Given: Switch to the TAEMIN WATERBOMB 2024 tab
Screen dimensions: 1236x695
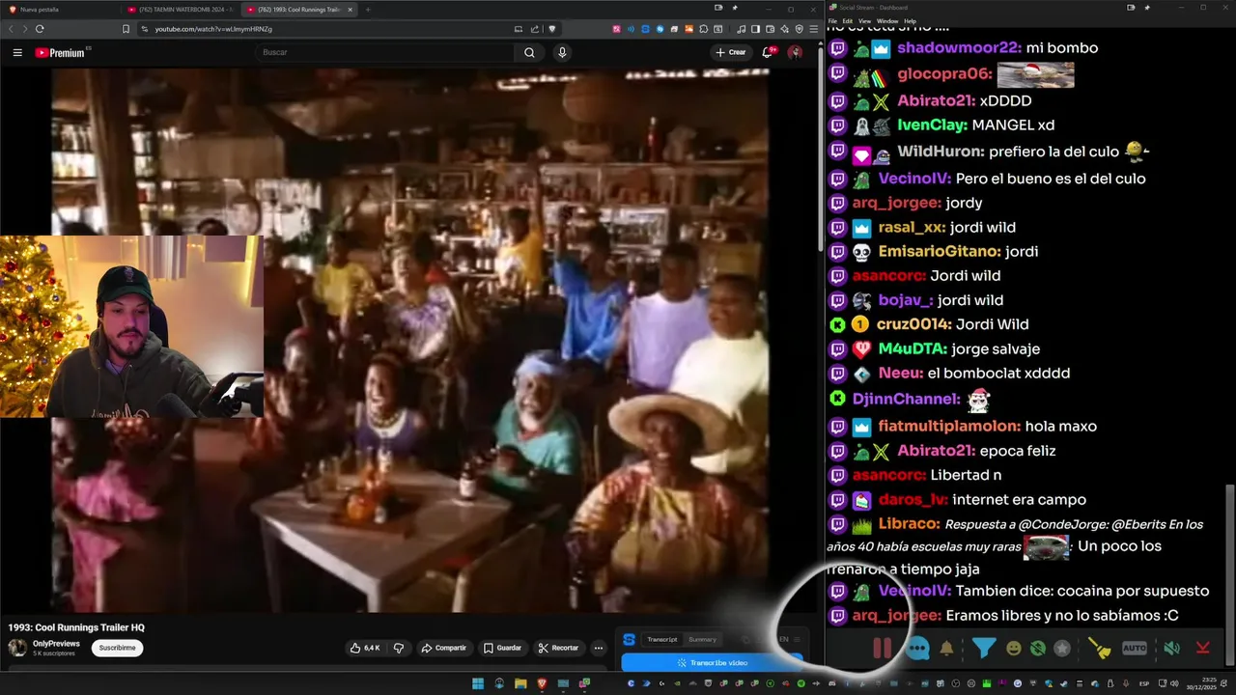Looking at the screenshot, I should click(181, 10).
